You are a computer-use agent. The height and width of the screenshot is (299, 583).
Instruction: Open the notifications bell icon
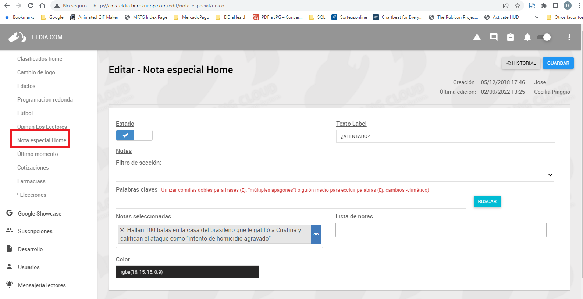pos(527,37)
